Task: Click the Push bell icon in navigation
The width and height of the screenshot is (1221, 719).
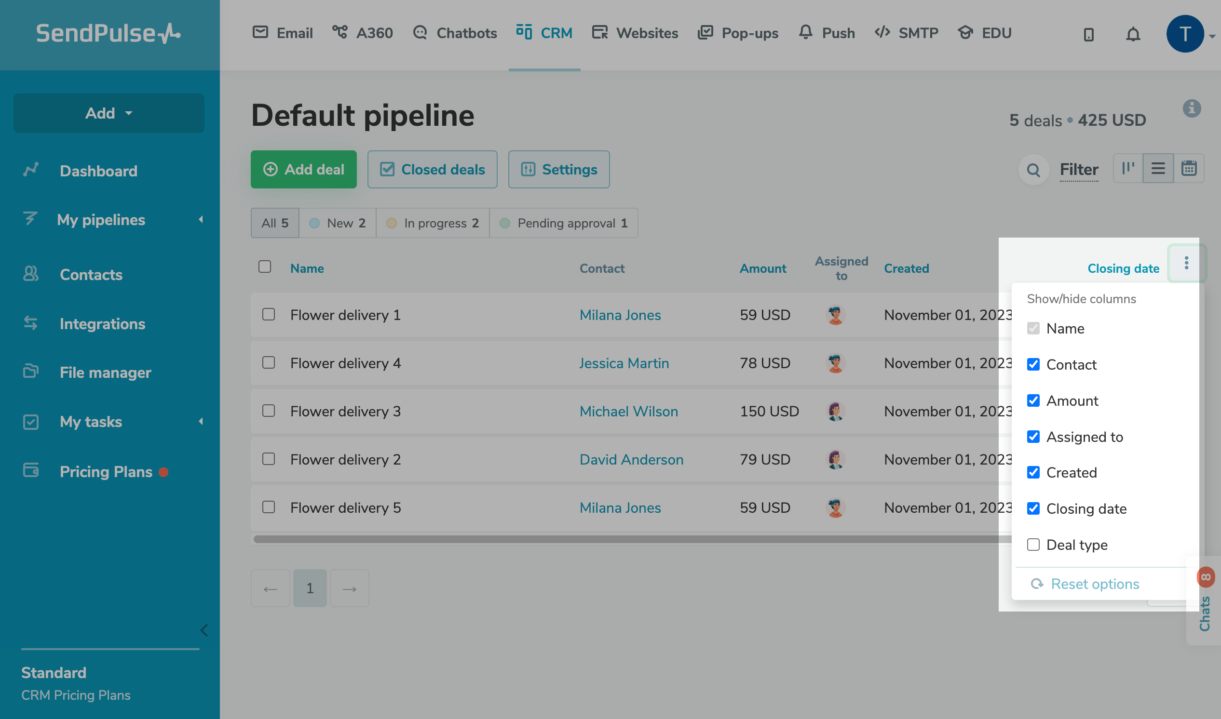Action: pos(805,32)
